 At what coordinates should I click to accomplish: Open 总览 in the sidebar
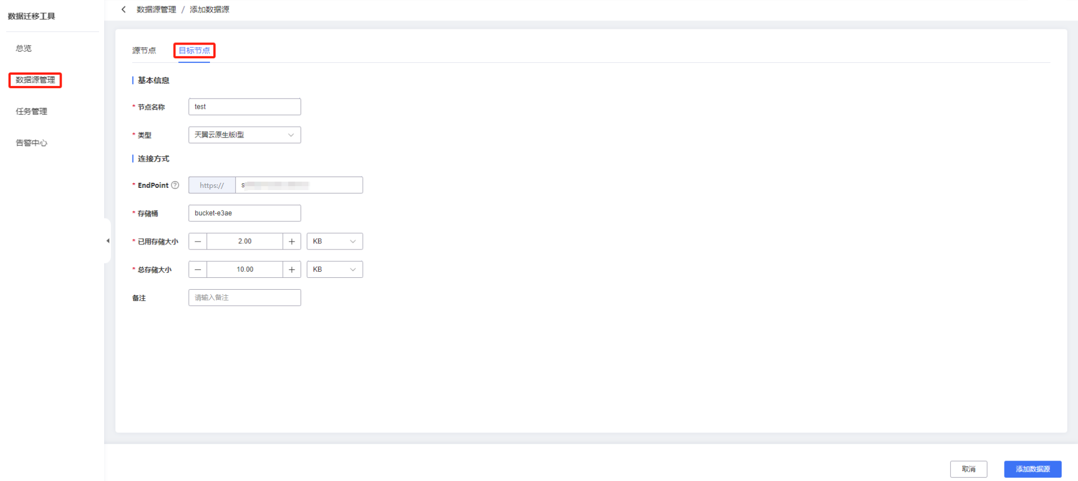[24, 48]
